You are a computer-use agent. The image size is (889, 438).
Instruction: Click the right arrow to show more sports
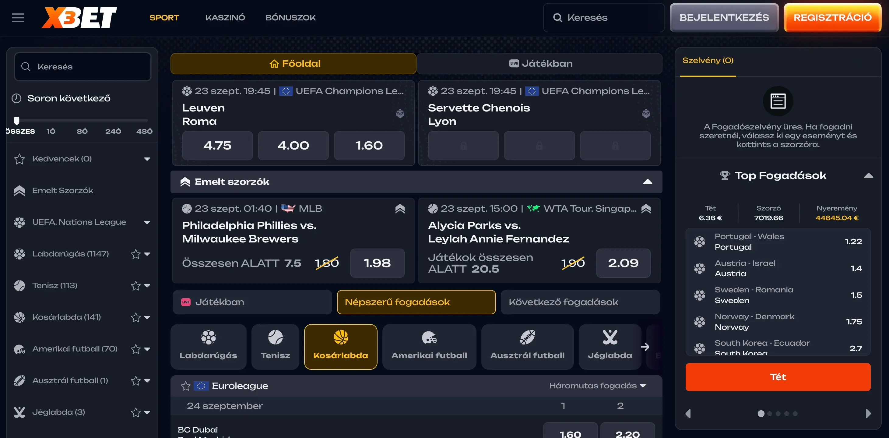tap(645, 347)
